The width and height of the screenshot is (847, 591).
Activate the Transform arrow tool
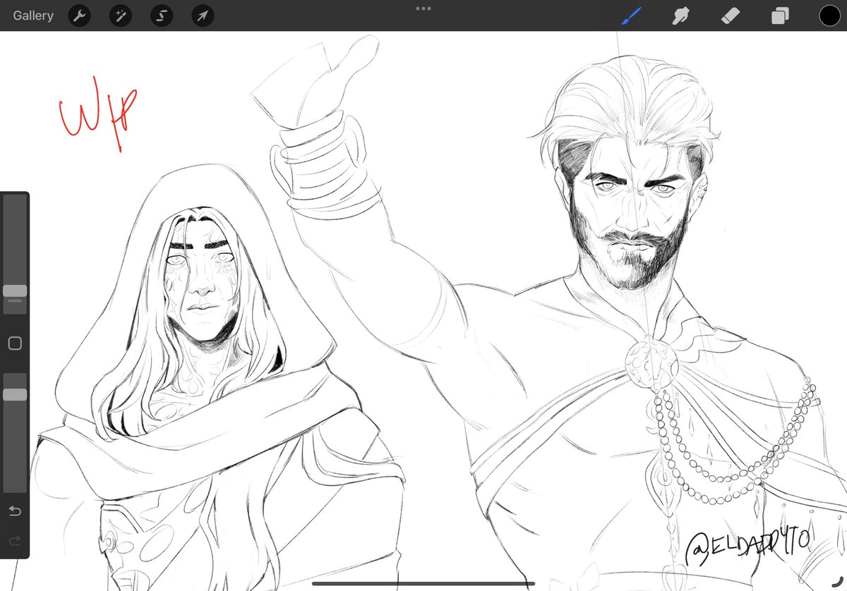point(203,16)
